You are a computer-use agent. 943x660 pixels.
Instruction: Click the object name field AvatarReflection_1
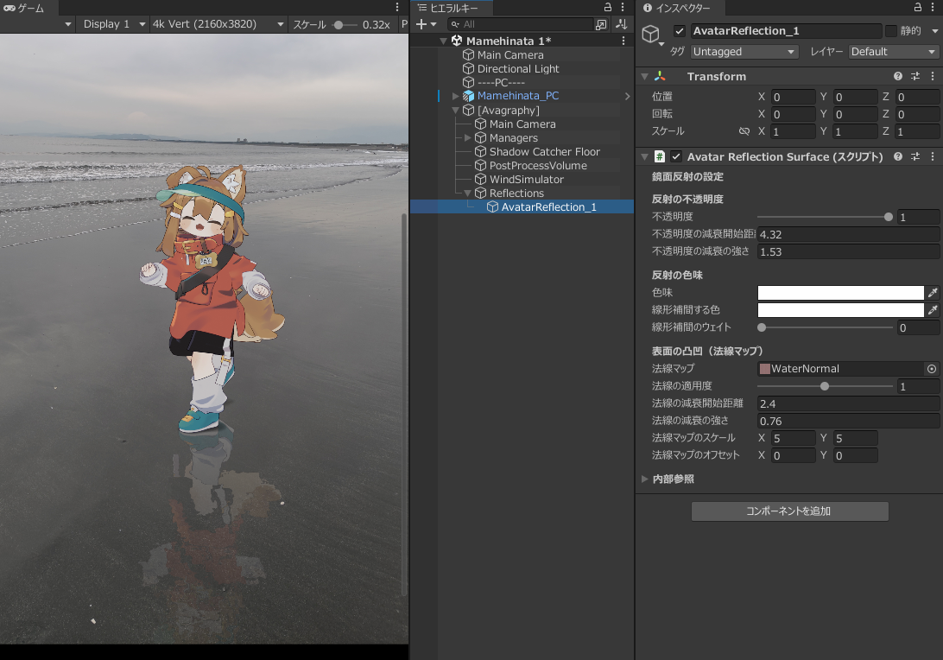pyautogui.click(x=786, y=31)
